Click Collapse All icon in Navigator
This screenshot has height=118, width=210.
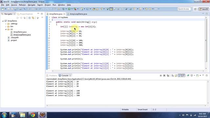click(x=30, y=18)
